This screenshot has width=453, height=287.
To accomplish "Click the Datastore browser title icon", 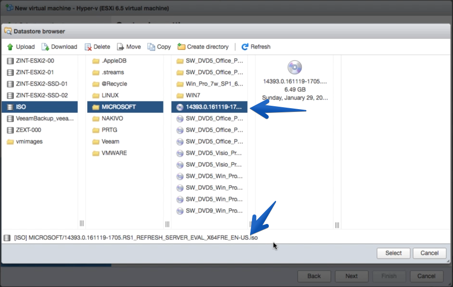I will [8, 31].
